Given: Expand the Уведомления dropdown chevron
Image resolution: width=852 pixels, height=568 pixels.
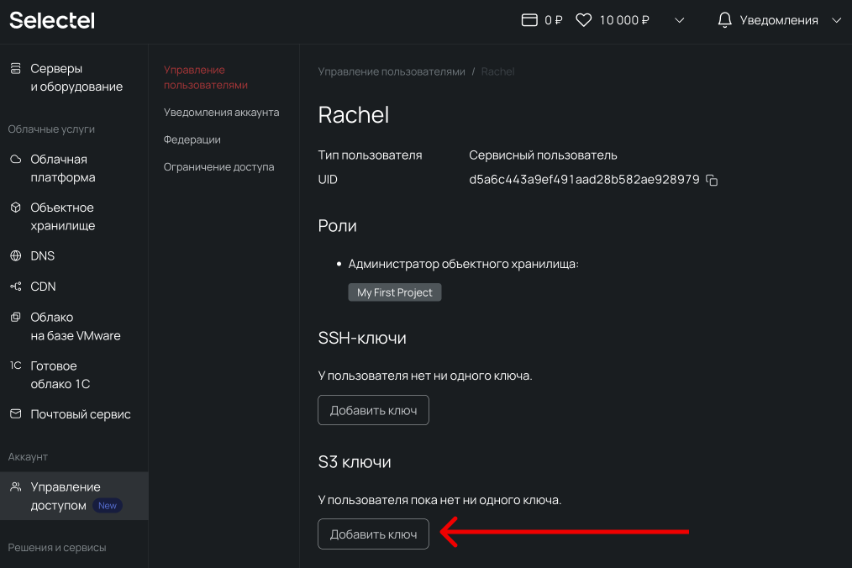Looking at the screenshot, I should [836, 20].
